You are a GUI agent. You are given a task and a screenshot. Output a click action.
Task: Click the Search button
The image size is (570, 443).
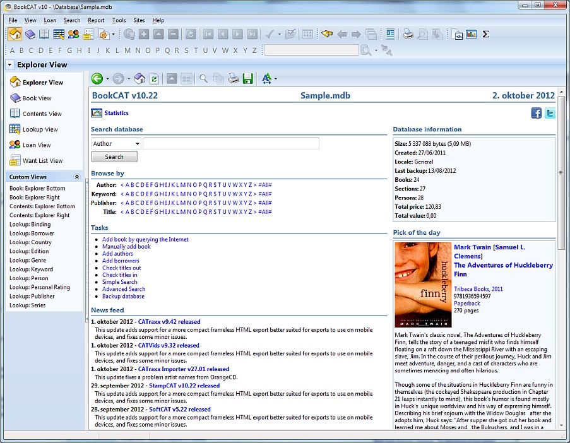point(114,157)
